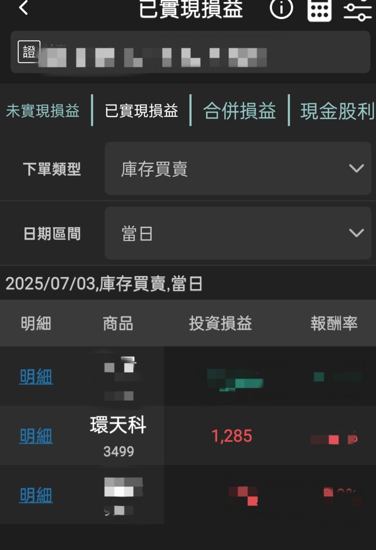Select the 已實現損益 tab
376x550 pixels.
pos(141,111)
